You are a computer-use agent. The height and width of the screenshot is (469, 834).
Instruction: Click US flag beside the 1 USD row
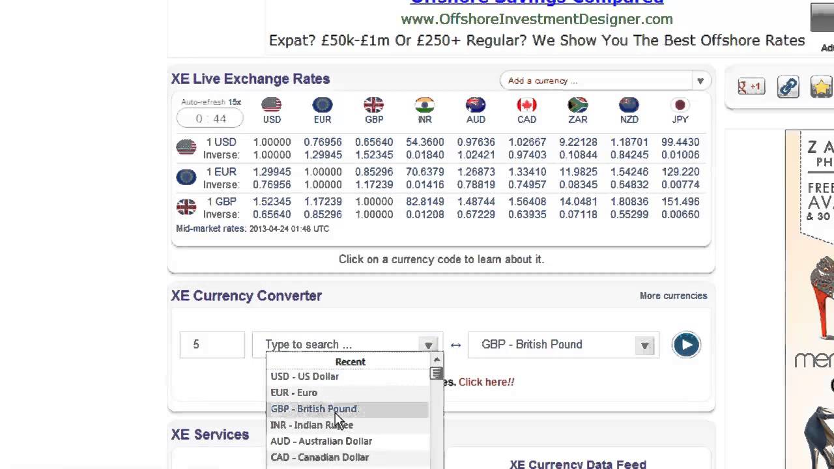[186, 147]
